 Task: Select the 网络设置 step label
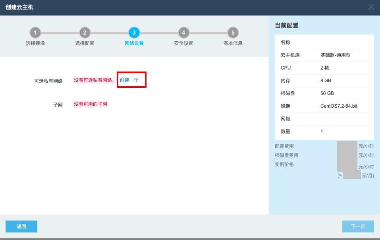click(134, 43)
